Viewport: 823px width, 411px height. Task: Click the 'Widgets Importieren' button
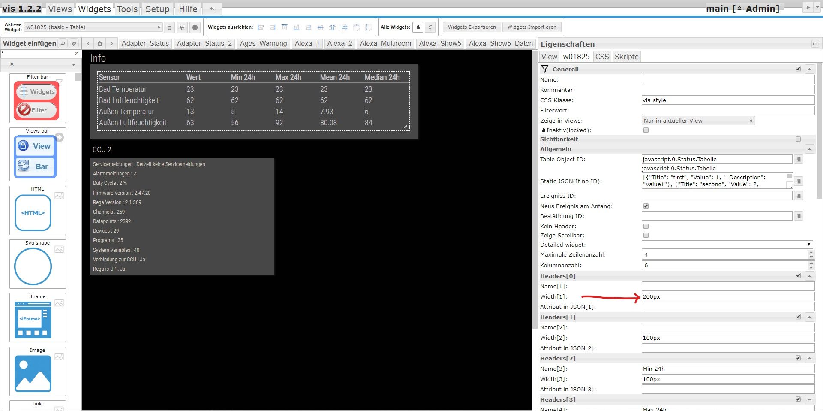coord(532,27)
